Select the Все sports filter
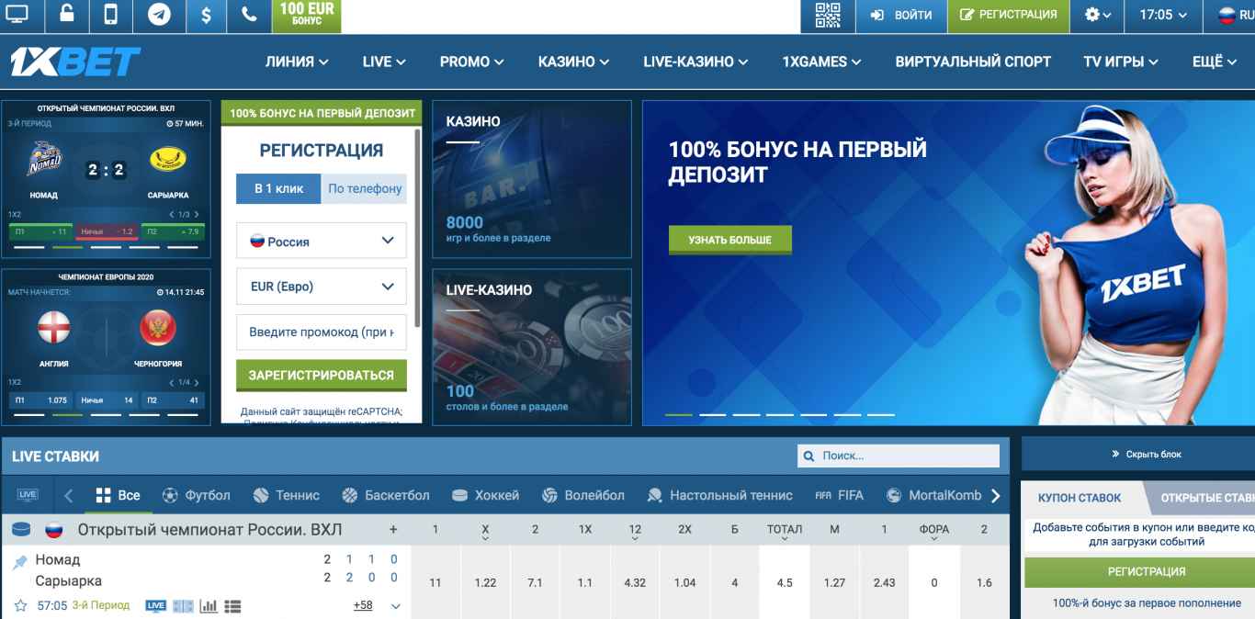 pos(119,495)
